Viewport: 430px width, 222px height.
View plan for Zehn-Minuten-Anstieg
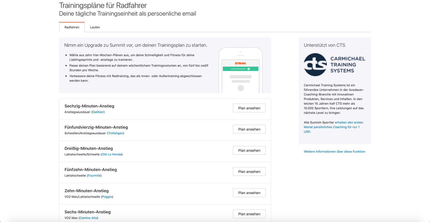(249, 193)
